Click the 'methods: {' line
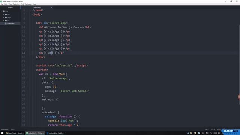This screenshot has width=240, height=135. 50,99
